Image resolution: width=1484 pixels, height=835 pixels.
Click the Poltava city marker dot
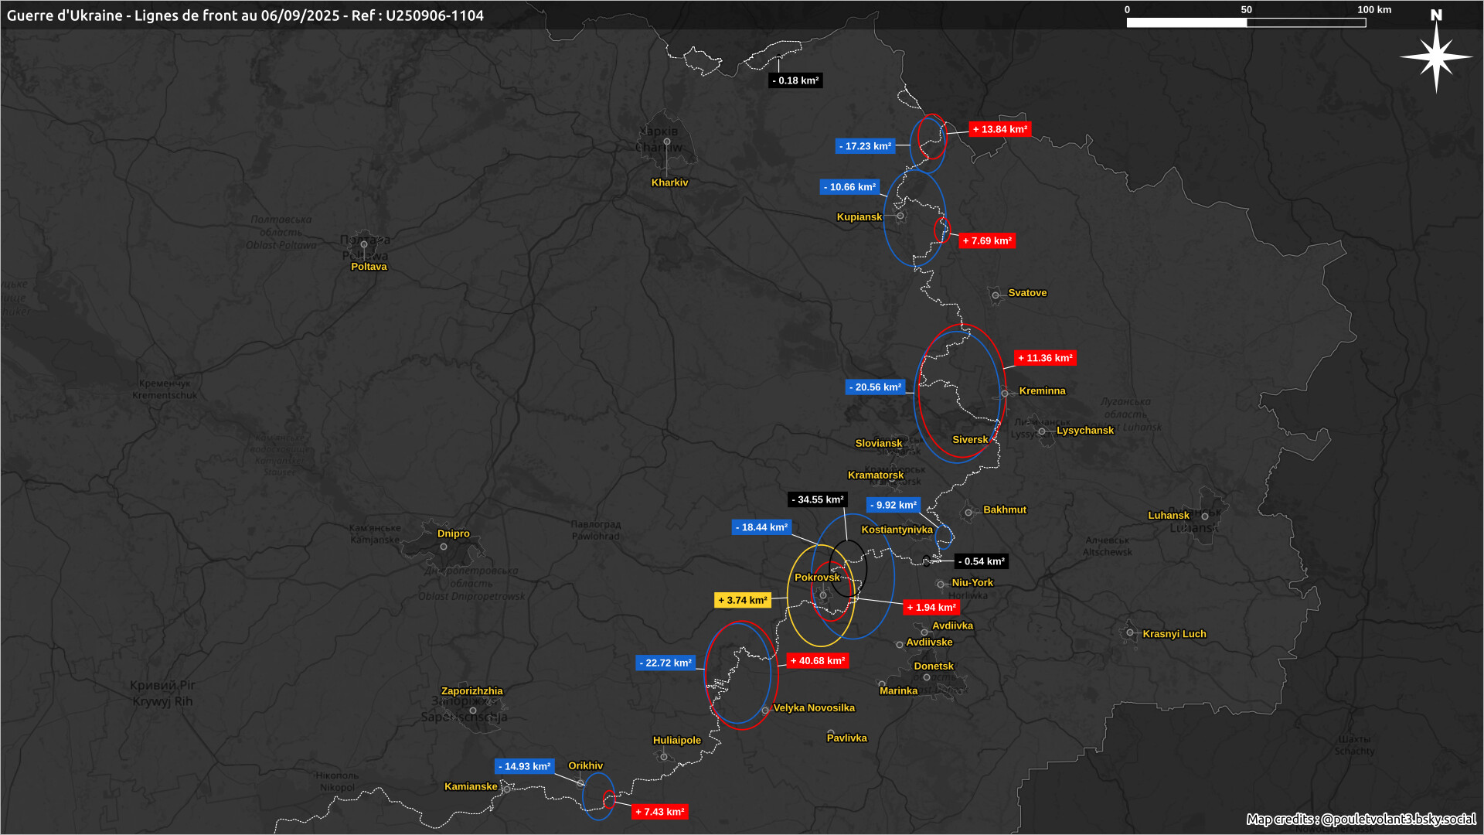point(364,244)
